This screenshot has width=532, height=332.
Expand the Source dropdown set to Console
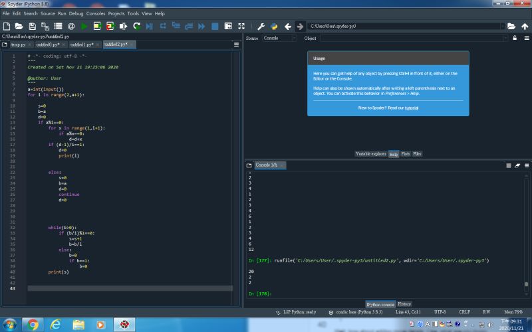click(x=279, y=38)
